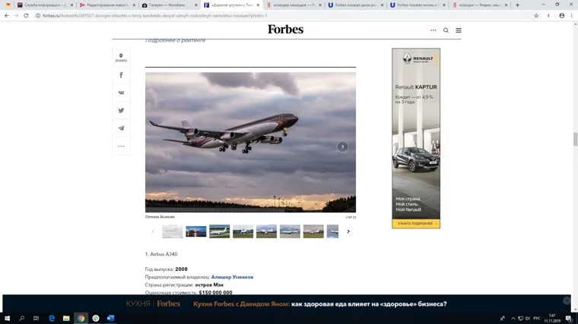This screenshot has width=578, height=324.
Task: Switch to the Редактирование новости tab
Action: tap(104, 5)
